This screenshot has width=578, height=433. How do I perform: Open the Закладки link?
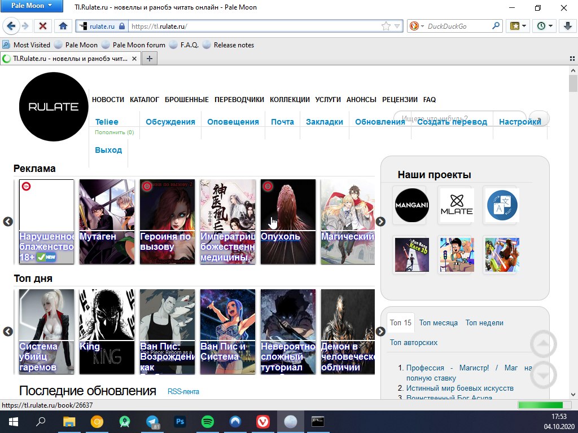click(325, 122)
